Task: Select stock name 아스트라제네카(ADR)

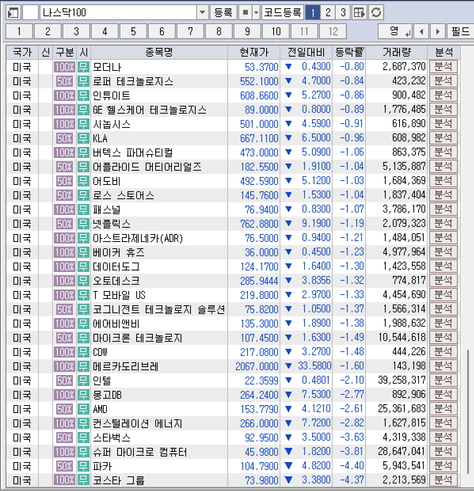Action: [138, 238]
